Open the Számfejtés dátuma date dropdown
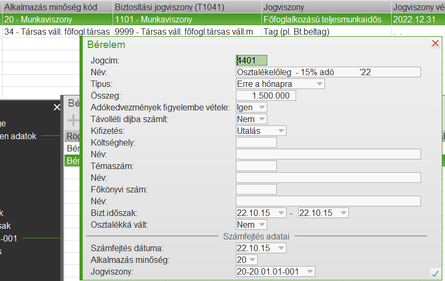The width and height of the screenshot is (445, 281). pos(261,248)
